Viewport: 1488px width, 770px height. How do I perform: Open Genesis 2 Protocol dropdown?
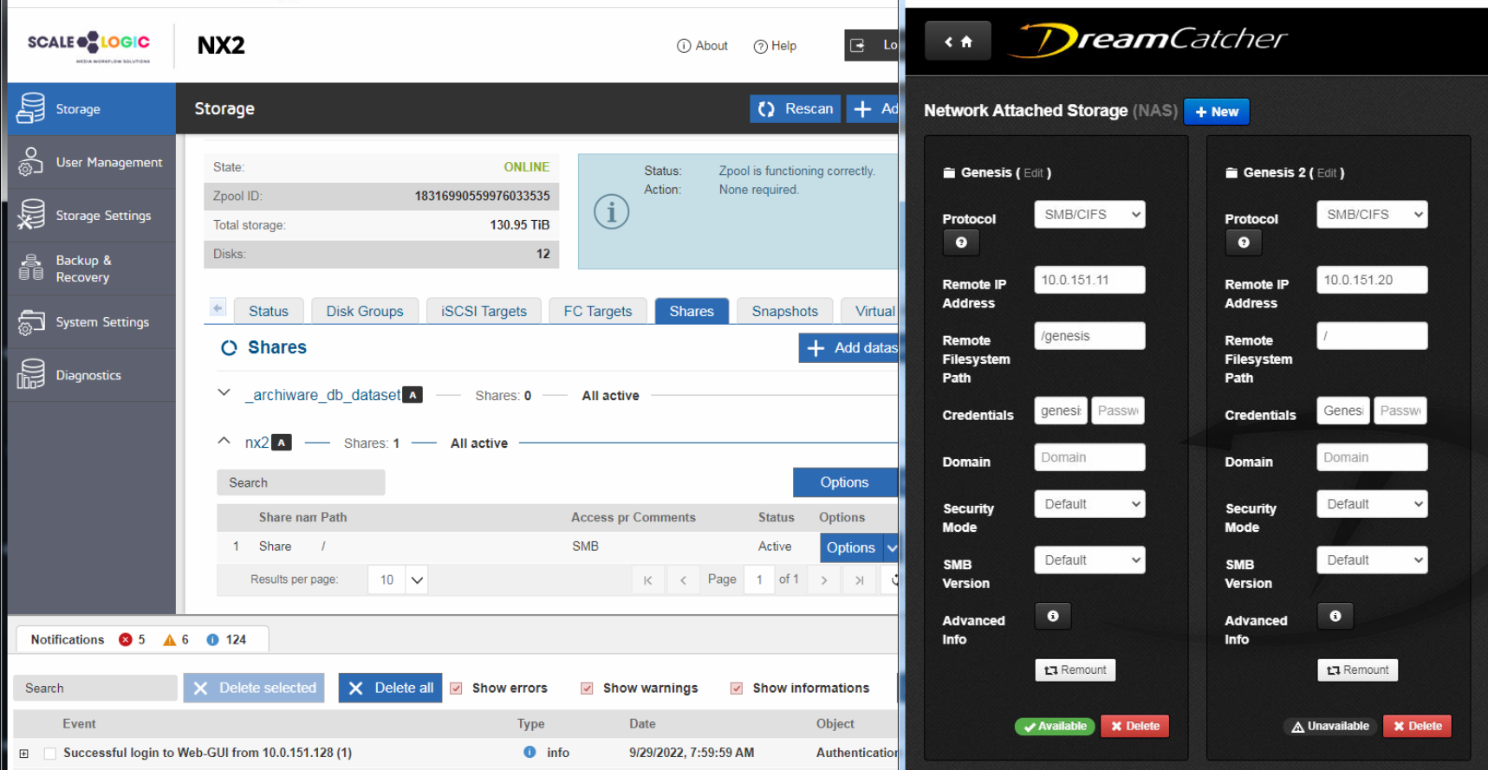tap(1372, 215)
